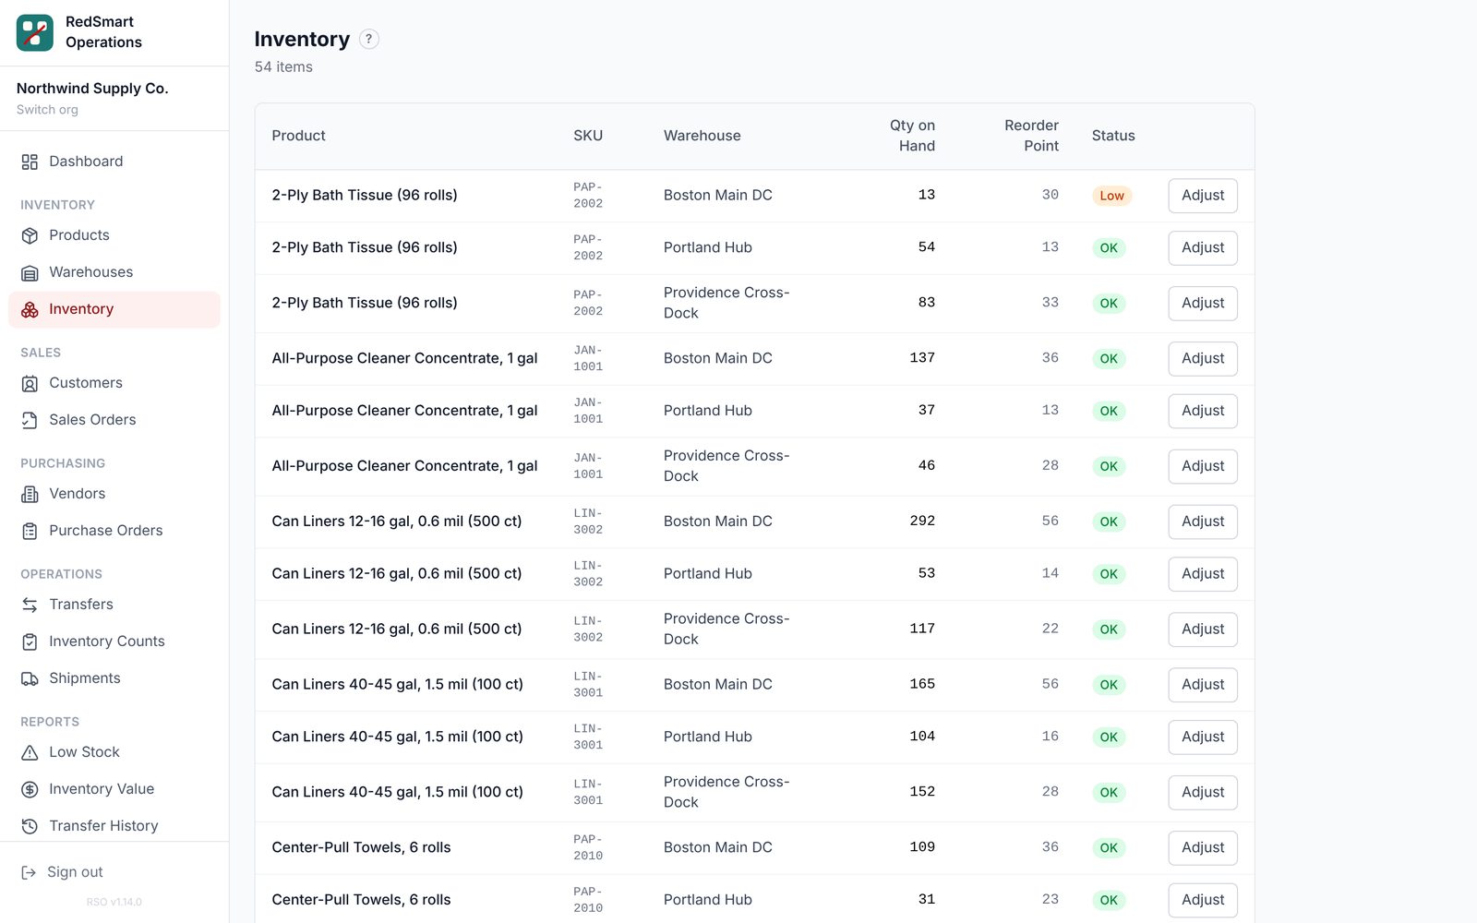1477x923 pixels.
Task: Click the Dashboard grid icon
Action: point(30,162)
